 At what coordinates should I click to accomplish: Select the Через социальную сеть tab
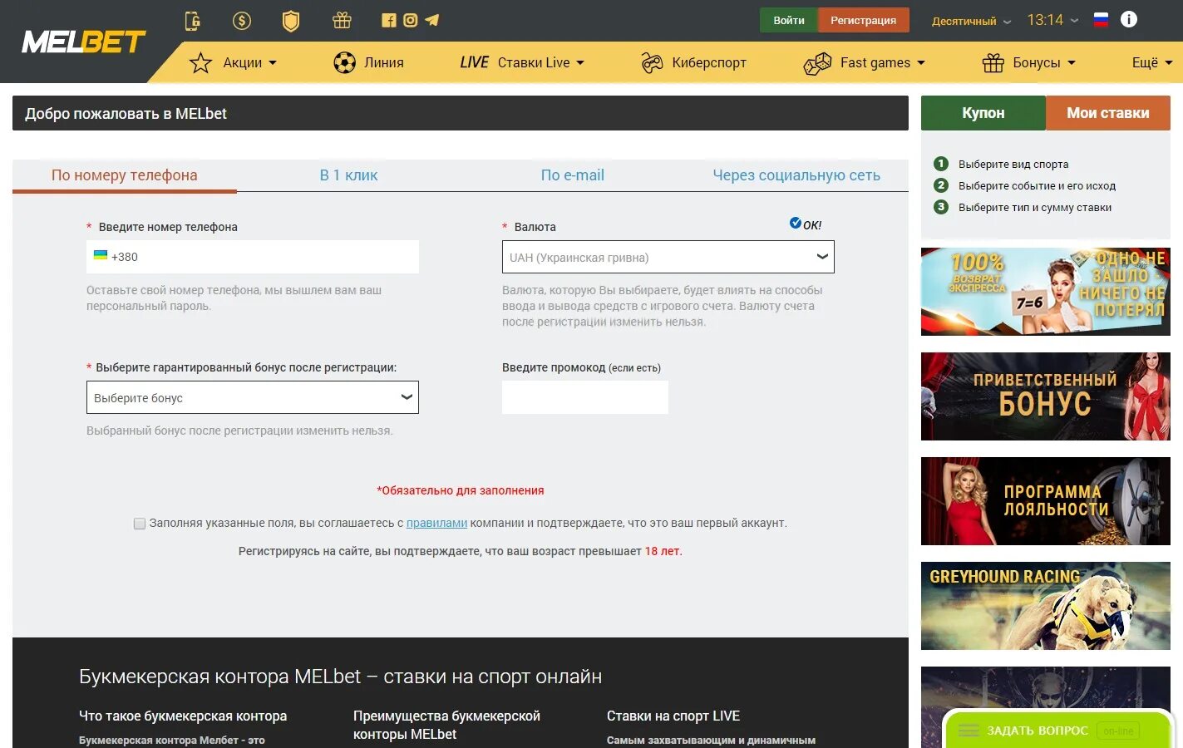pos(796,175)
